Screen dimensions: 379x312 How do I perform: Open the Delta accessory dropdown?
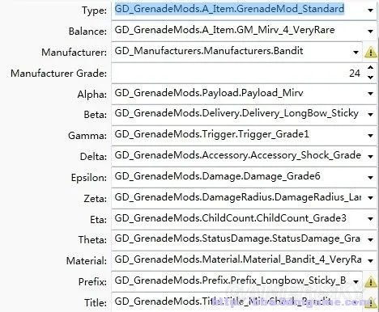pos(371,156)
